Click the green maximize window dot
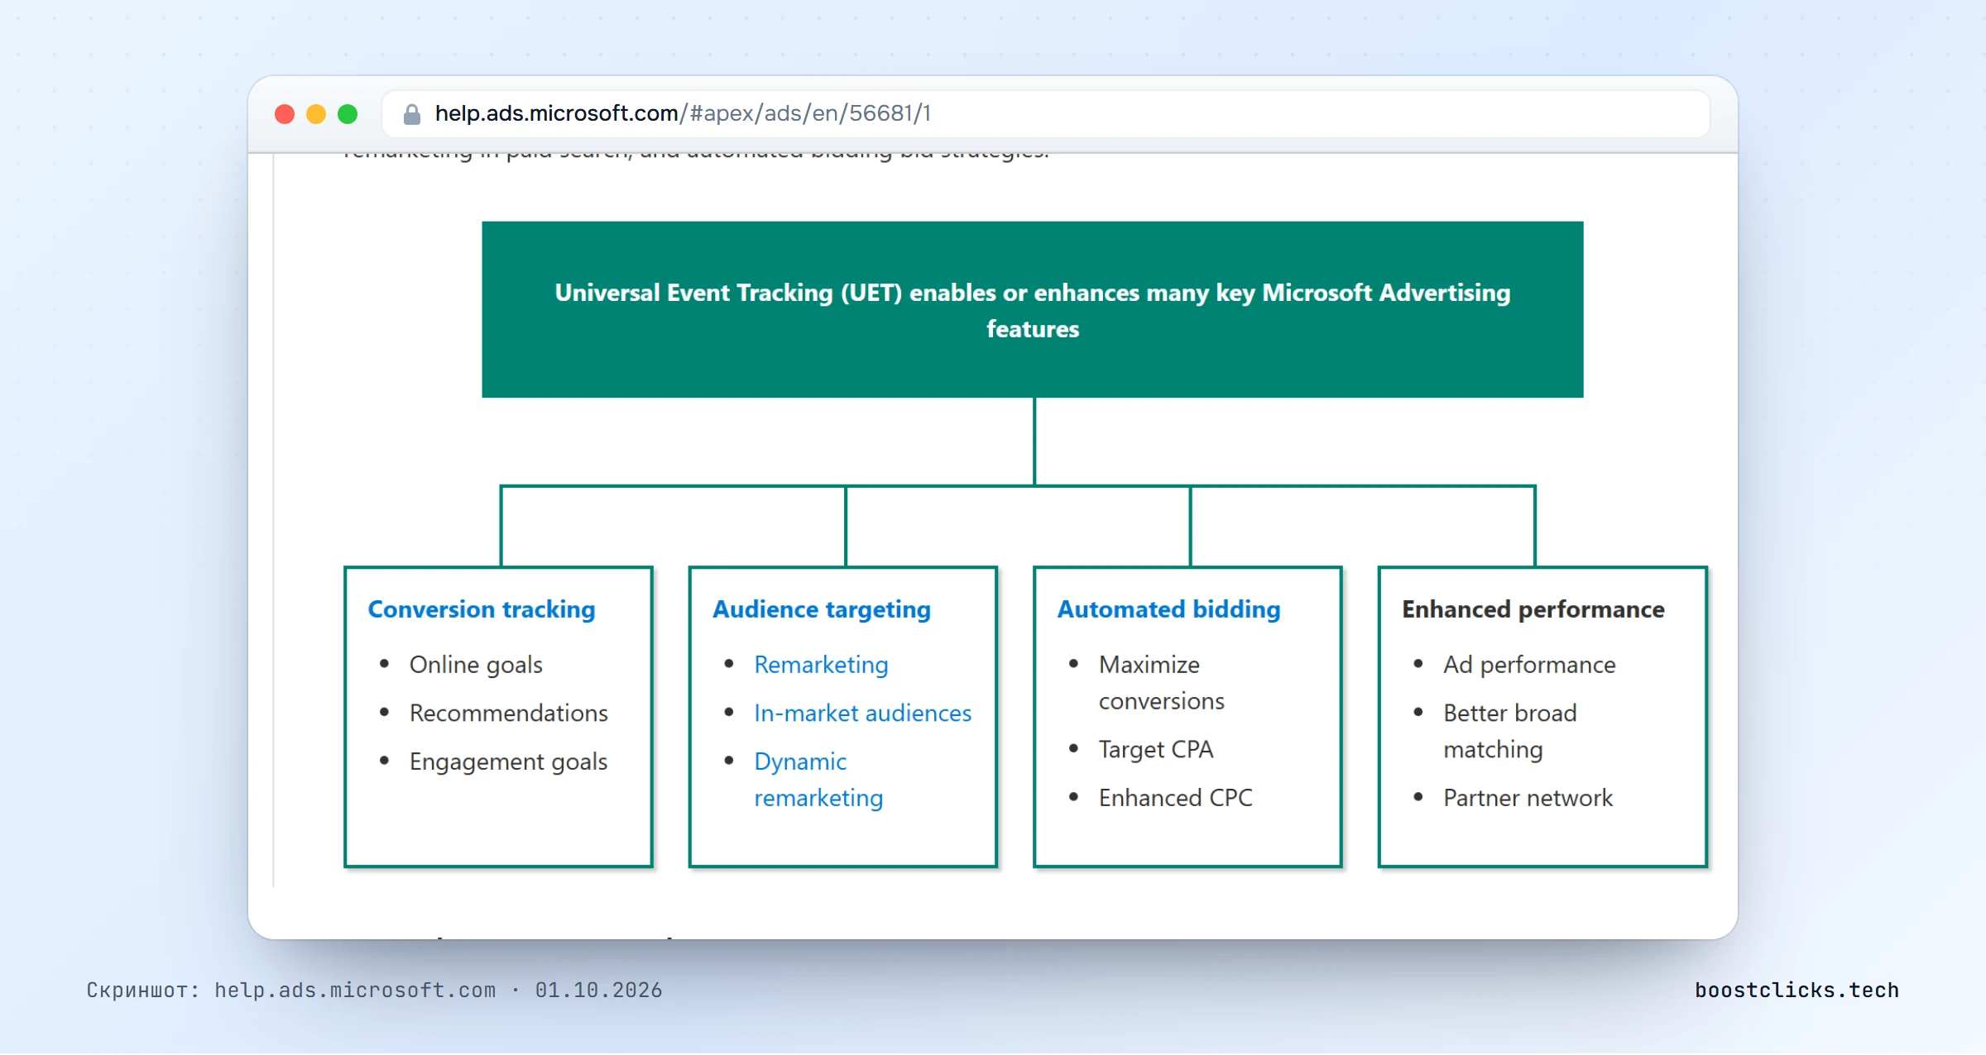1986x1055 pixels. pyautogui.click(x=348, y=114)
